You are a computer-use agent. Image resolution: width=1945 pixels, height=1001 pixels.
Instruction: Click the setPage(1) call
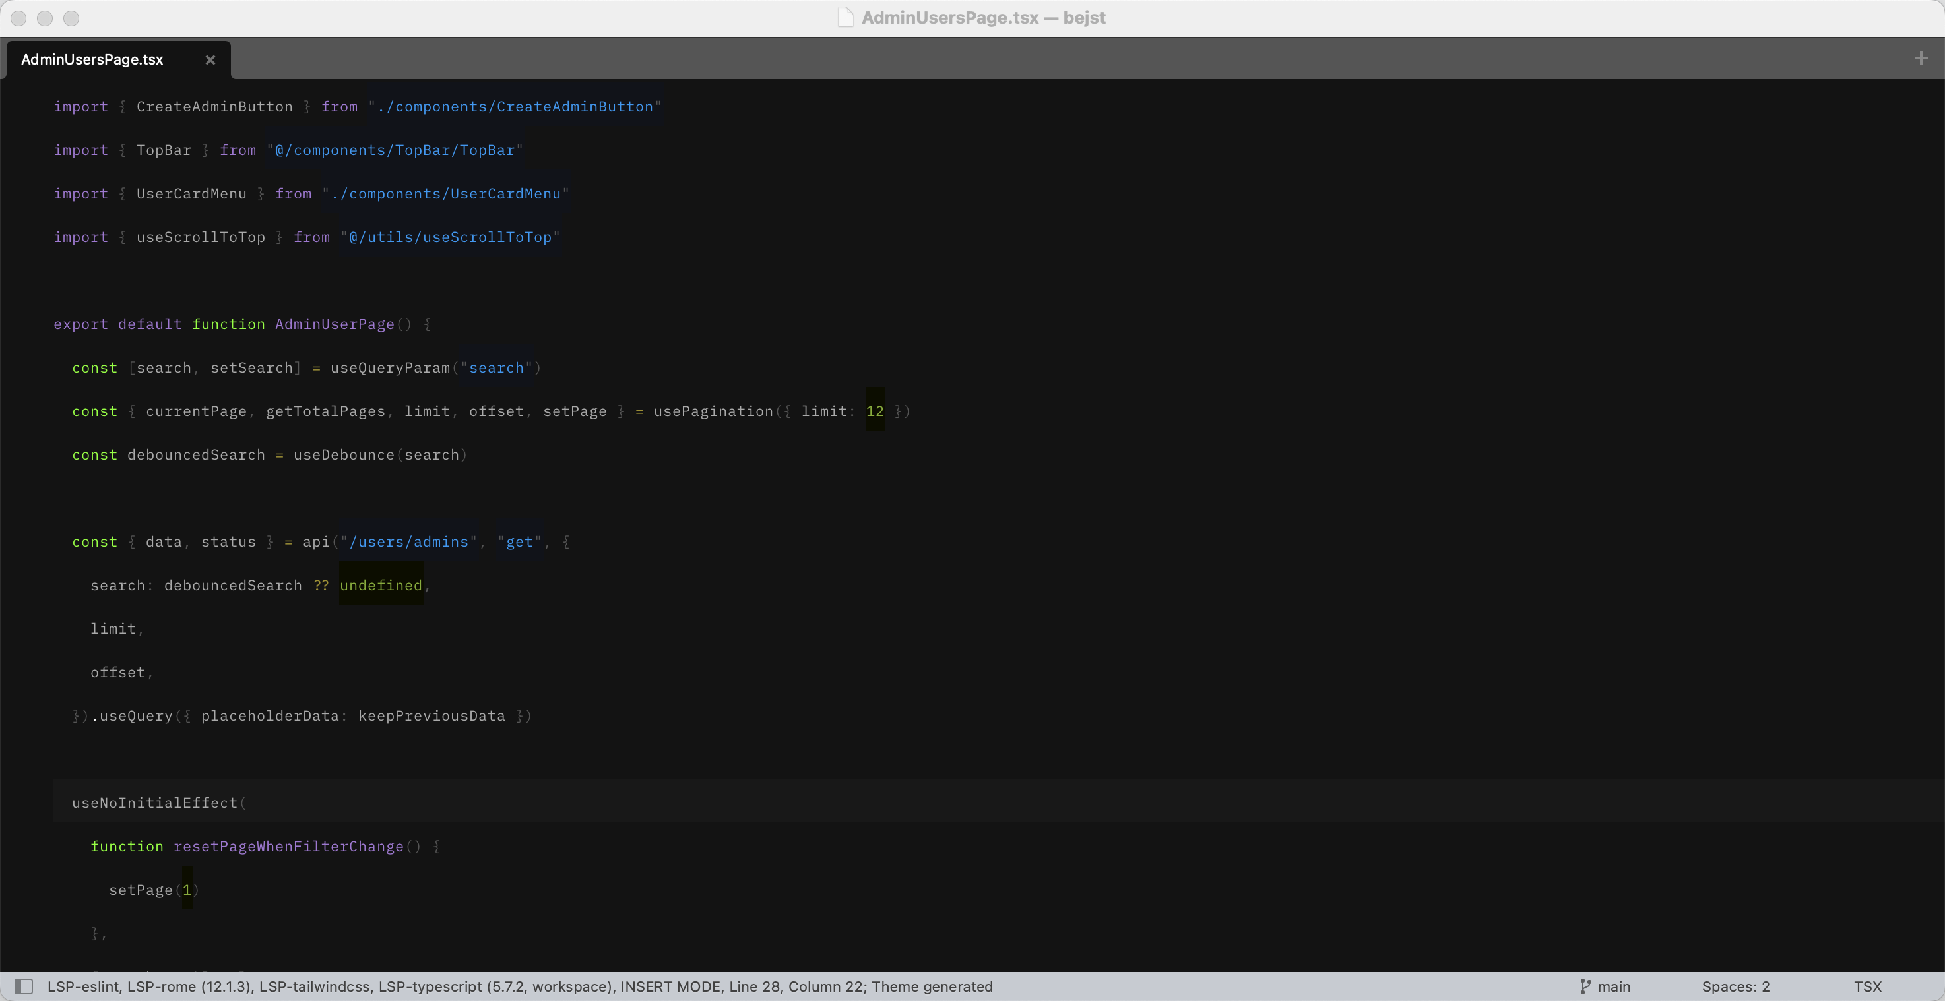point(154,890)
